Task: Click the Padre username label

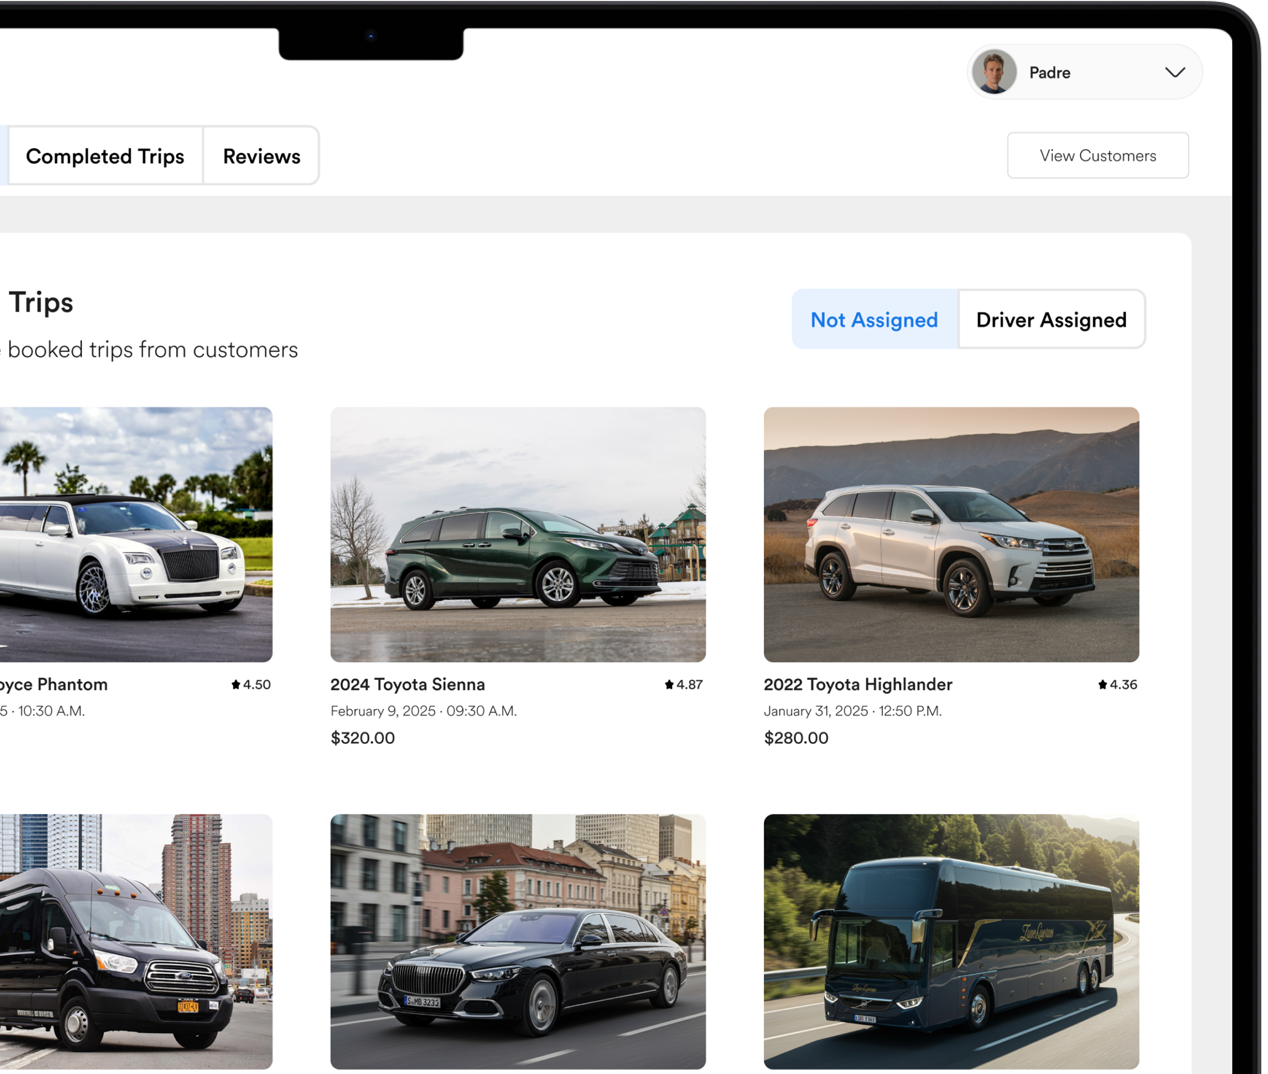Action: point(1049,72)
